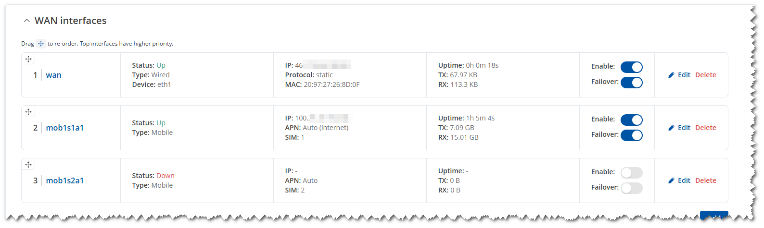The width and height of the screenshot is (764, 228).
Task: Open the mob1s2a1 interface link
Action: coord(65,180)
